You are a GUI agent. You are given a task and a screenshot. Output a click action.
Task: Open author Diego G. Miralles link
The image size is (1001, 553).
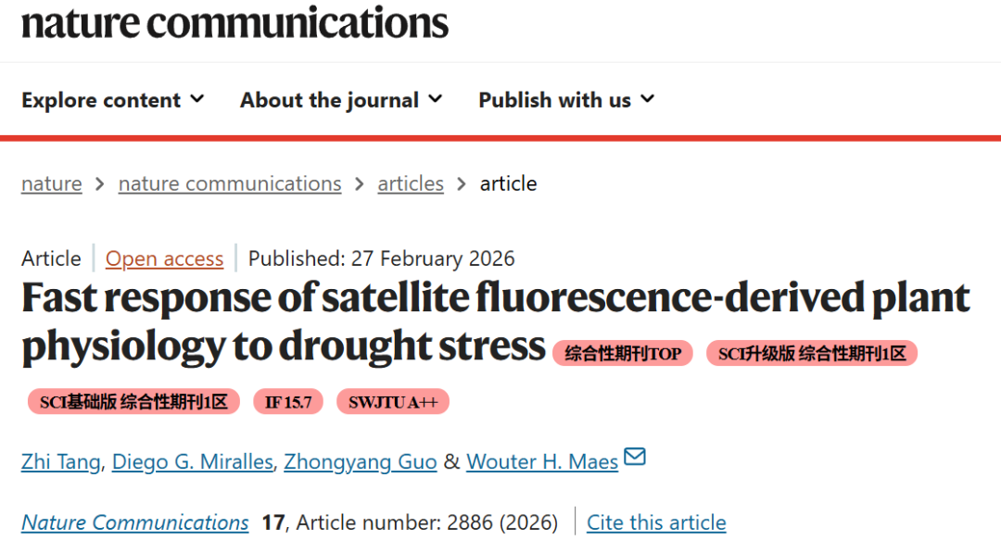point(192,461)
